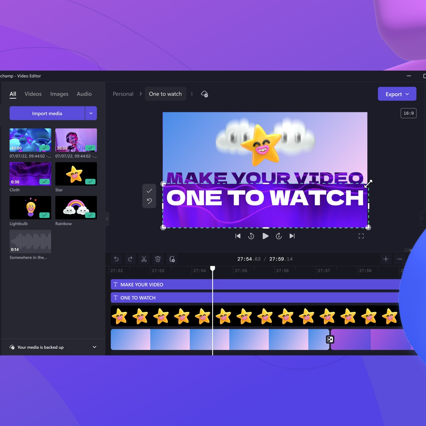Expand the media backed up panel
The height and width of the screenshot is (426, 426).
click(x=95, y=347)
